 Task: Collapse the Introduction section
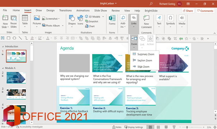pos(3,47)
